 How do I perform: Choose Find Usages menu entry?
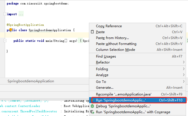(138, 56)
